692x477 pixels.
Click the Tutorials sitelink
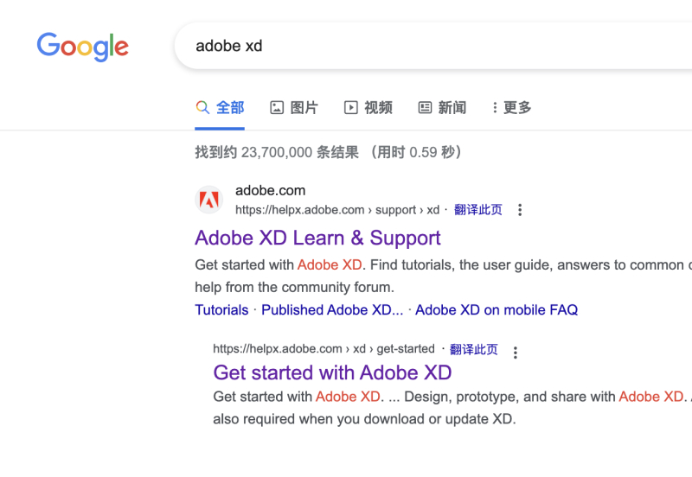[221, 309]
